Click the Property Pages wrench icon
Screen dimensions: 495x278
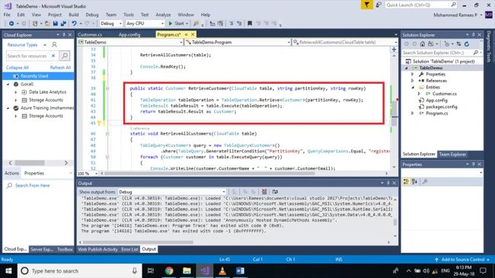425,181
